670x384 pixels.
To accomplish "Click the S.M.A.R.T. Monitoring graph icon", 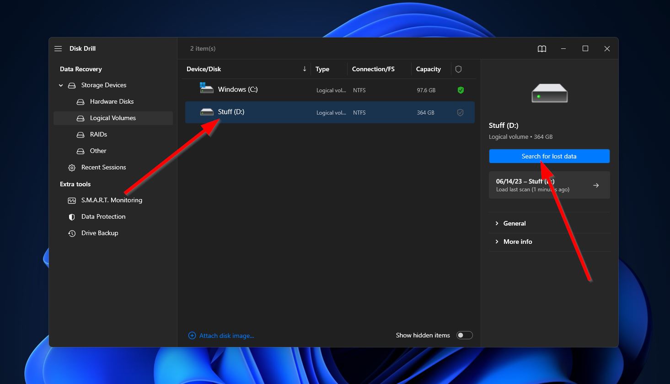I will [x=72, y=200].
